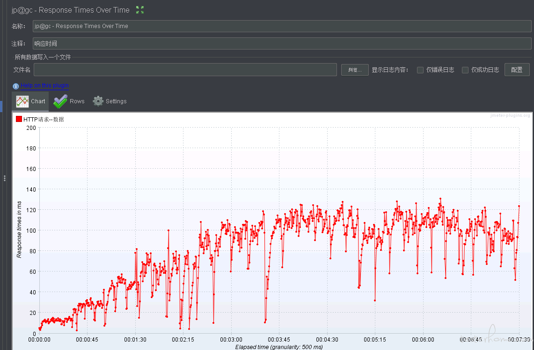The height and width of the screenshot is (350, 534).
Task: Click the 00:03:45 time label
Action: [279, 339]
